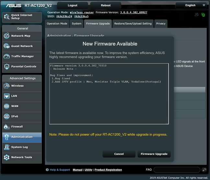
Task: Click firmware version 3.0.0.4.382_69927 link
Action: (x=134, y=12)
